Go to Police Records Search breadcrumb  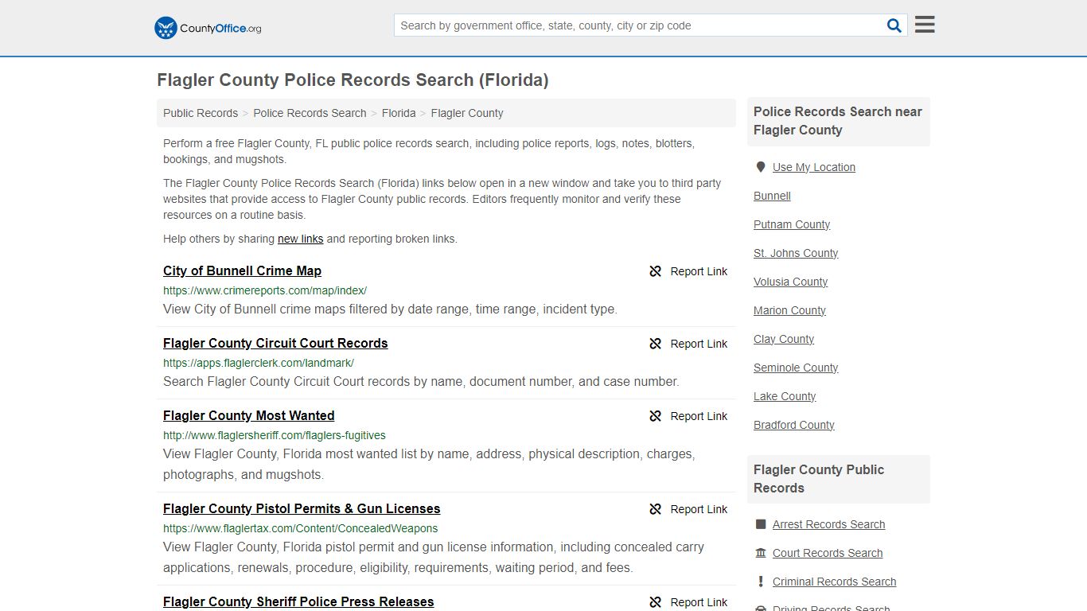coord(310,113)
